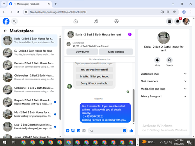Image resolution: width=195 pixels, height=146 pixels.
Task: Select the Messenger Facebook browser tab
Action: (30, 4)
